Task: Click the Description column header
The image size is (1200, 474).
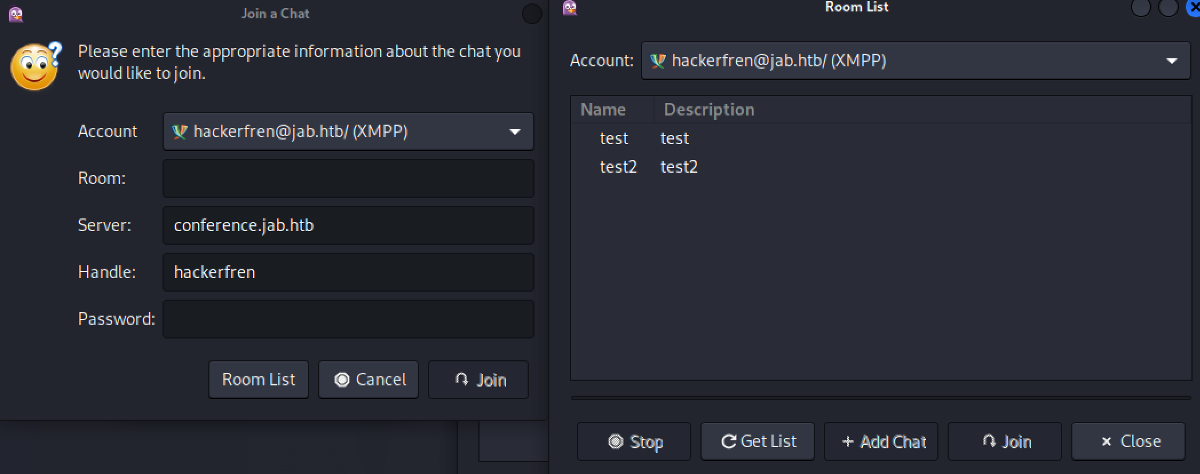Action: click(708, 110)
